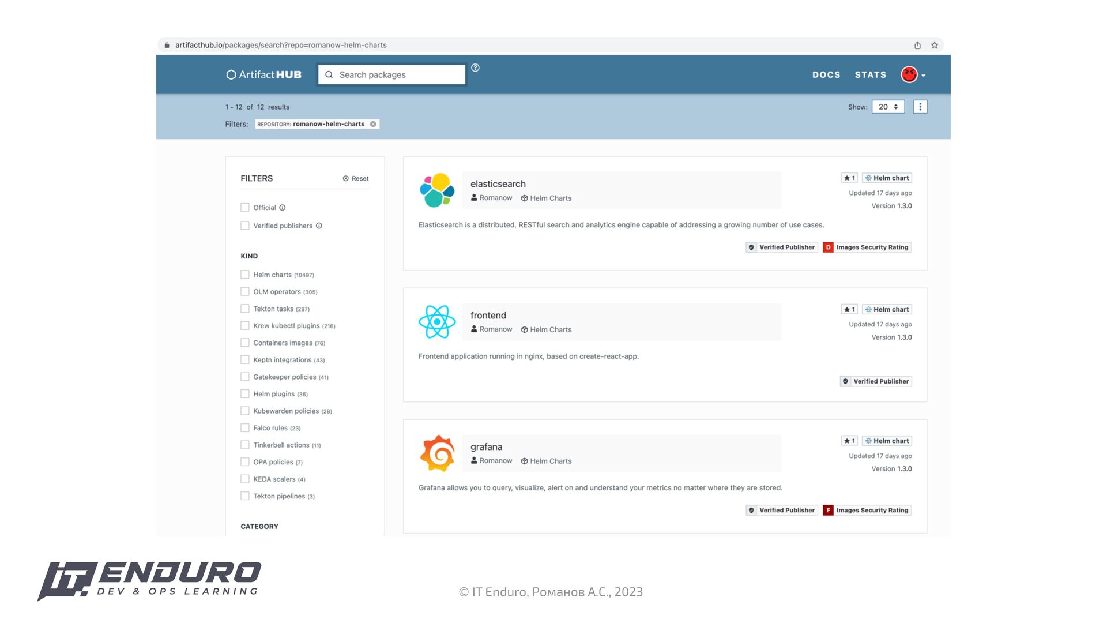Check Krew kubectl plugins filter
Image resolution: width=1107 pixels, height=623 pixels.
click(245, 325)
